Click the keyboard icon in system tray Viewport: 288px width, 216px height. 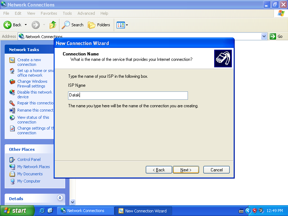click(x=241, y=211)
